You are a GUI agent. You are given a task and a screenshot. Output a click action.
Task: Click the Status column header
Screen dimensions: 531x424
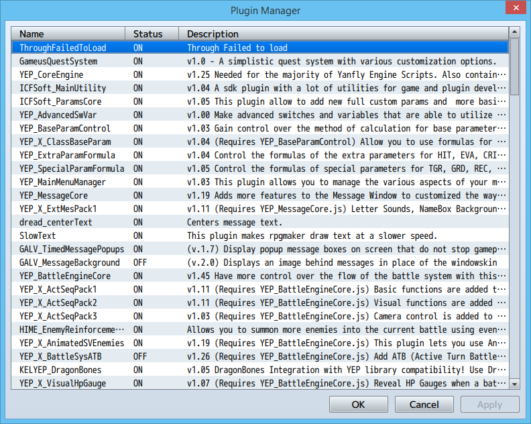(152, 34)
